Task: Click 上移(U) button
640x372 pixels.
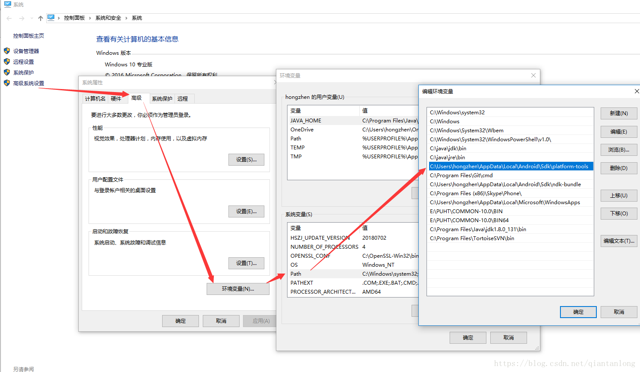Action: tap(619, 196)
